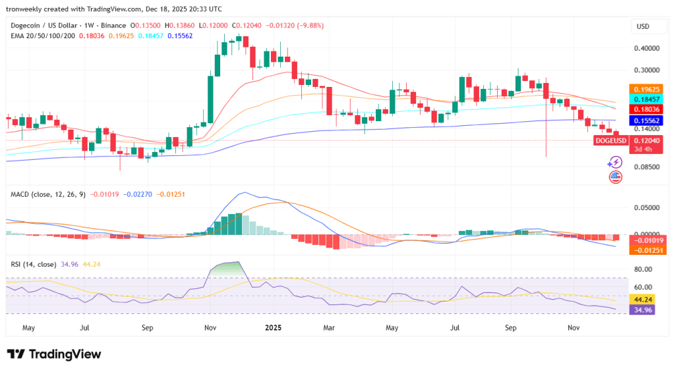
Task: Click the RSI 44.24 yellow axis tag
Action: [643, 300]
